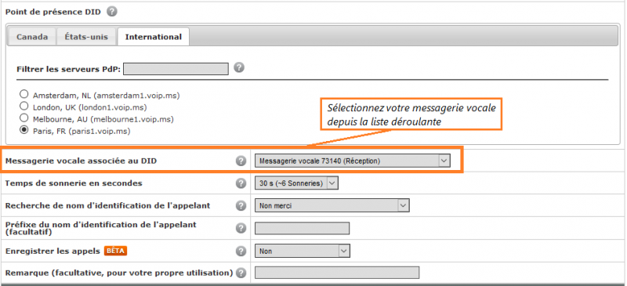The image size is (627, 286).
Task: Switch to the États-unis tab
Action: pos(86,37)
